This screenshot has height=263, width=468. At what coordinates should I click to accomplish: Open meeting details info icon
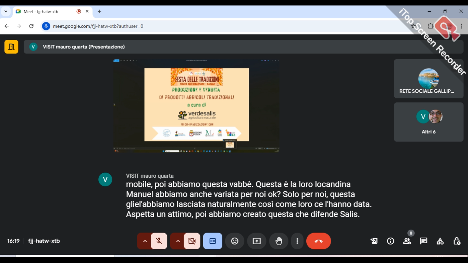click(391, 241)
